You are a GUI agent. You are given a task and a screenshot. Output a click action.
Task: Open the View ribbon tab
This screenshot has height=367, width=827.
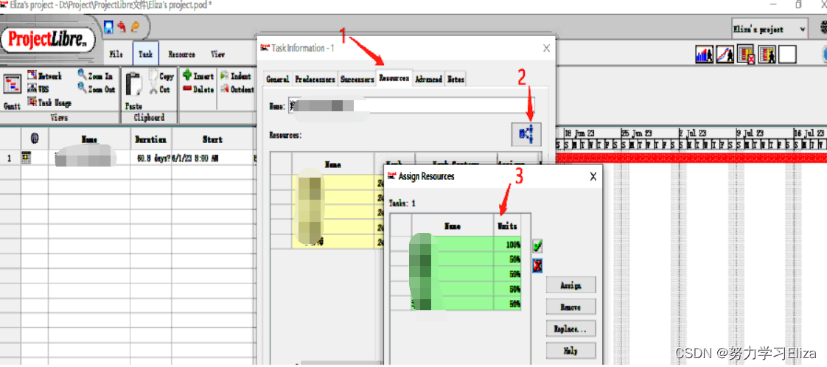218,55
